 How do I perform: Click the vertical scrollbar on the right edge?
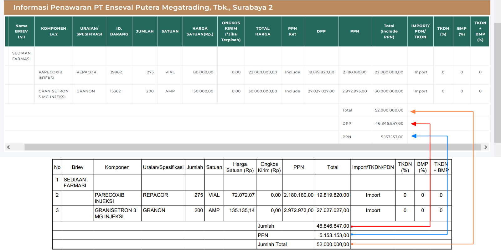coord(497,83)
